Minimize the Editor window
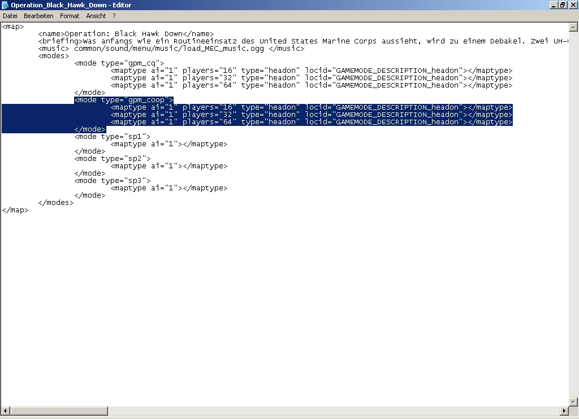This screenshot has height=419, width=579. [x=554, y=5]
